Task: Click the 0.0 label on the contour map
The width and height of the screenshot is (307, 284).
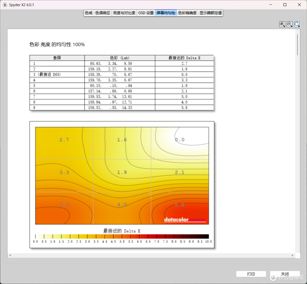Action: 180,140
